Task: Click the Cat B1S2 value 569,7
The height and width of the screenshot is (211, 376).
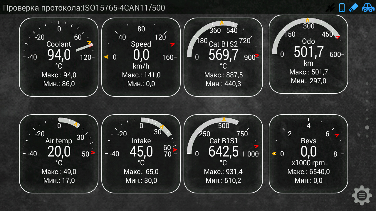Action: (224, 55)
